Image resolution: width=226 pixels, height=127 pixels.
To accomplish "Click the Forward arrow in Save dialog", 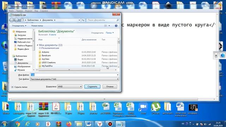I will [x=16, y=20].
